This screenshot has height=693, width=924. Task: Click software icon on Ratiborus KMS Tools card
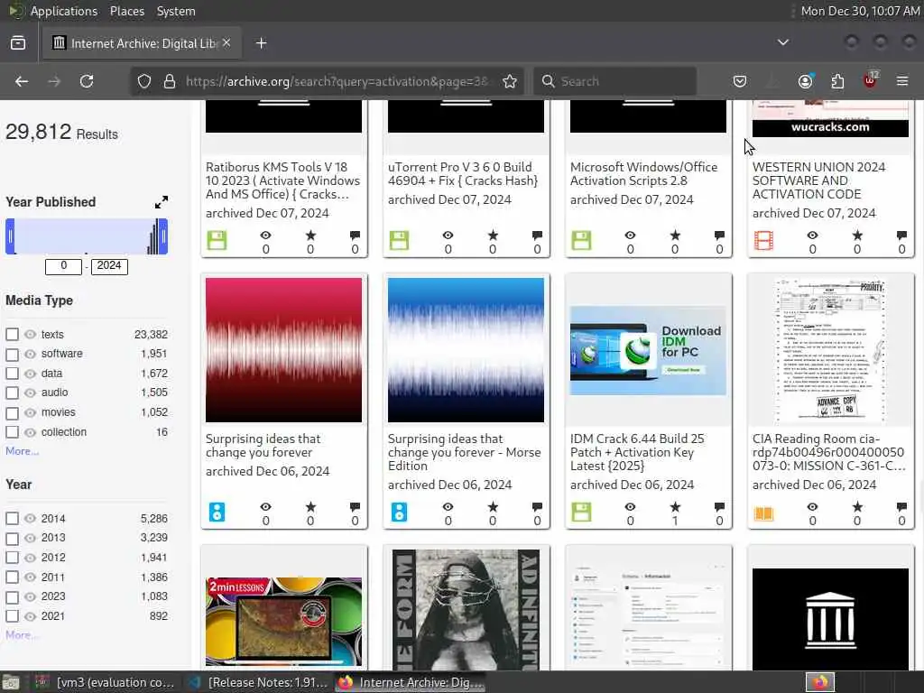coord(217,240)
